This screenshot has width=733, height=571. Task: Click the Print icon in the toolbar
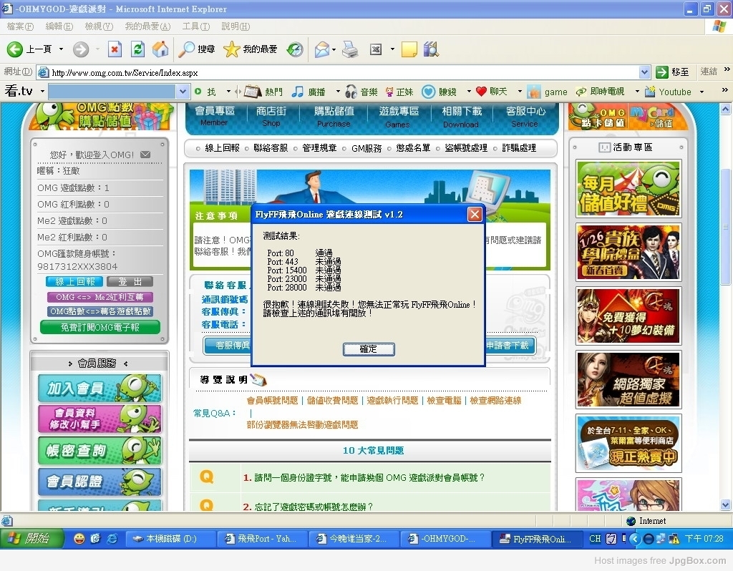[x=349, y=49]
